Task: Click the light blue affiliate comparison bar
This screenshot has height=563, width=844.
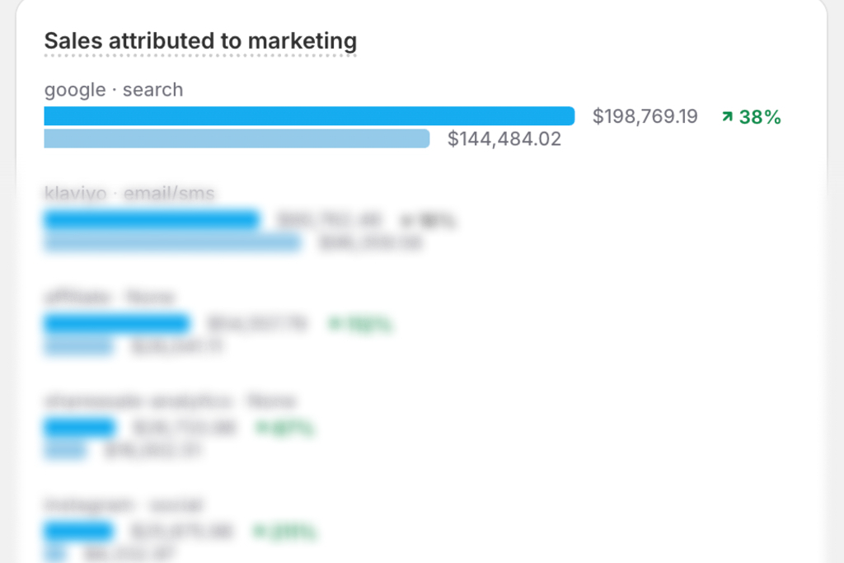Action: 78,346
